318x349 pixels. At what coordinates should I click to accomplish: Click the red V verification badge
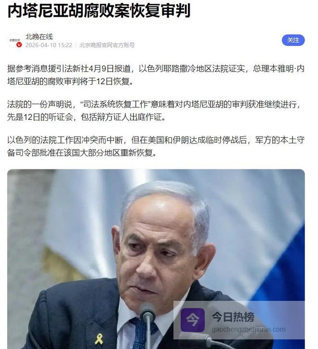pyautogui.click(x=19, y=45)
